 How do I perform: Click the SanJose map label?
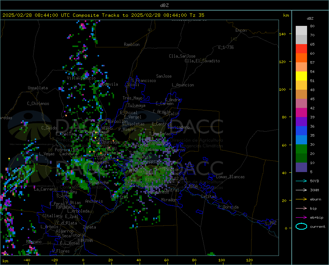coord(164,76)
